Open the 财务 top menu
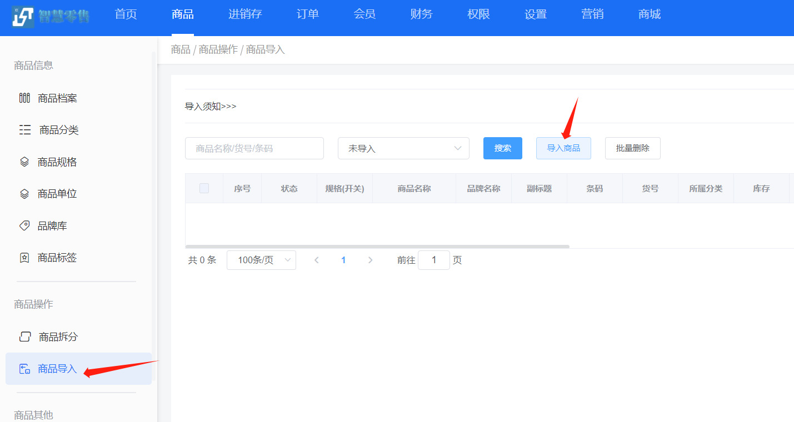794x422 pixels. (x=422, y=14)
